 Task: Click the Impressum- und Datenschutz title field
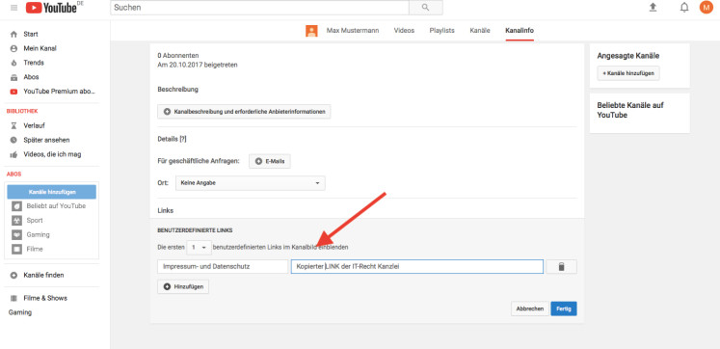pyautogui.click(x=223, y=266)
